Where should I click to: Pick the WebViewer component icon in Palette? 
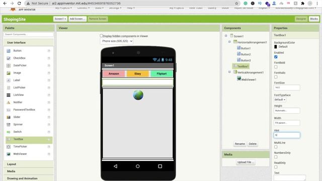9,154
